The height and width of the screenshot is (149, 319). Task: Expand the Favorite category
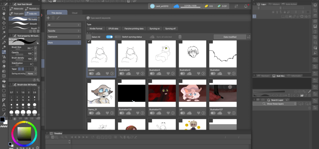[64, 31]
